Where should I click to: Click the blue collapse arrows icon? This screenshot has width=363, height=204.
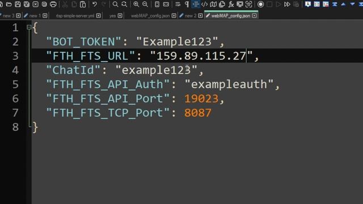(335, 4)
